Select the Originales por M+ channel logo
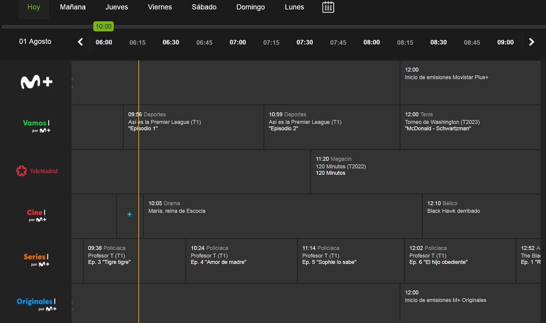The width and height of the screenshot is (546, 323). [x=36, y=305]
